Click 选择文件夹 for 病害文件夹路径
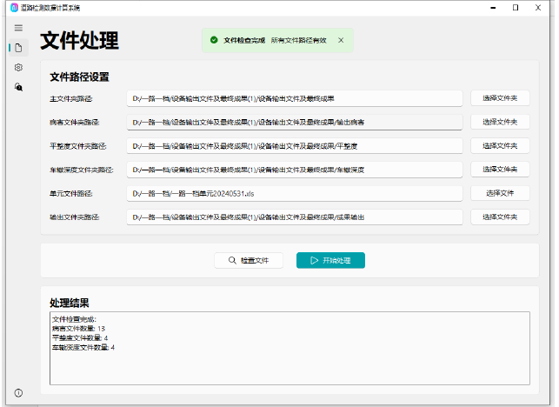The image size is (559, 407). (500, 122)
